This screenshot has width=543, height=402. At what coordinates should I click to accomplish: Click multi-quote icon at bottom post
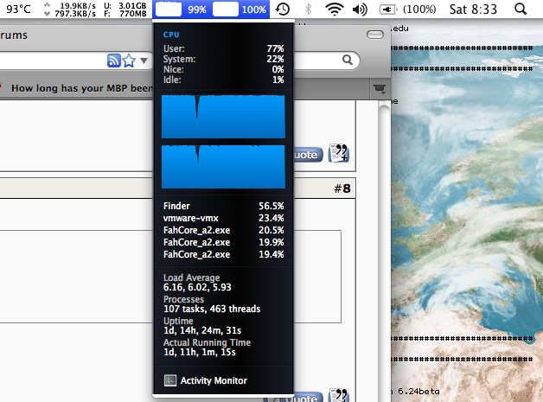(x=338, y=395)
